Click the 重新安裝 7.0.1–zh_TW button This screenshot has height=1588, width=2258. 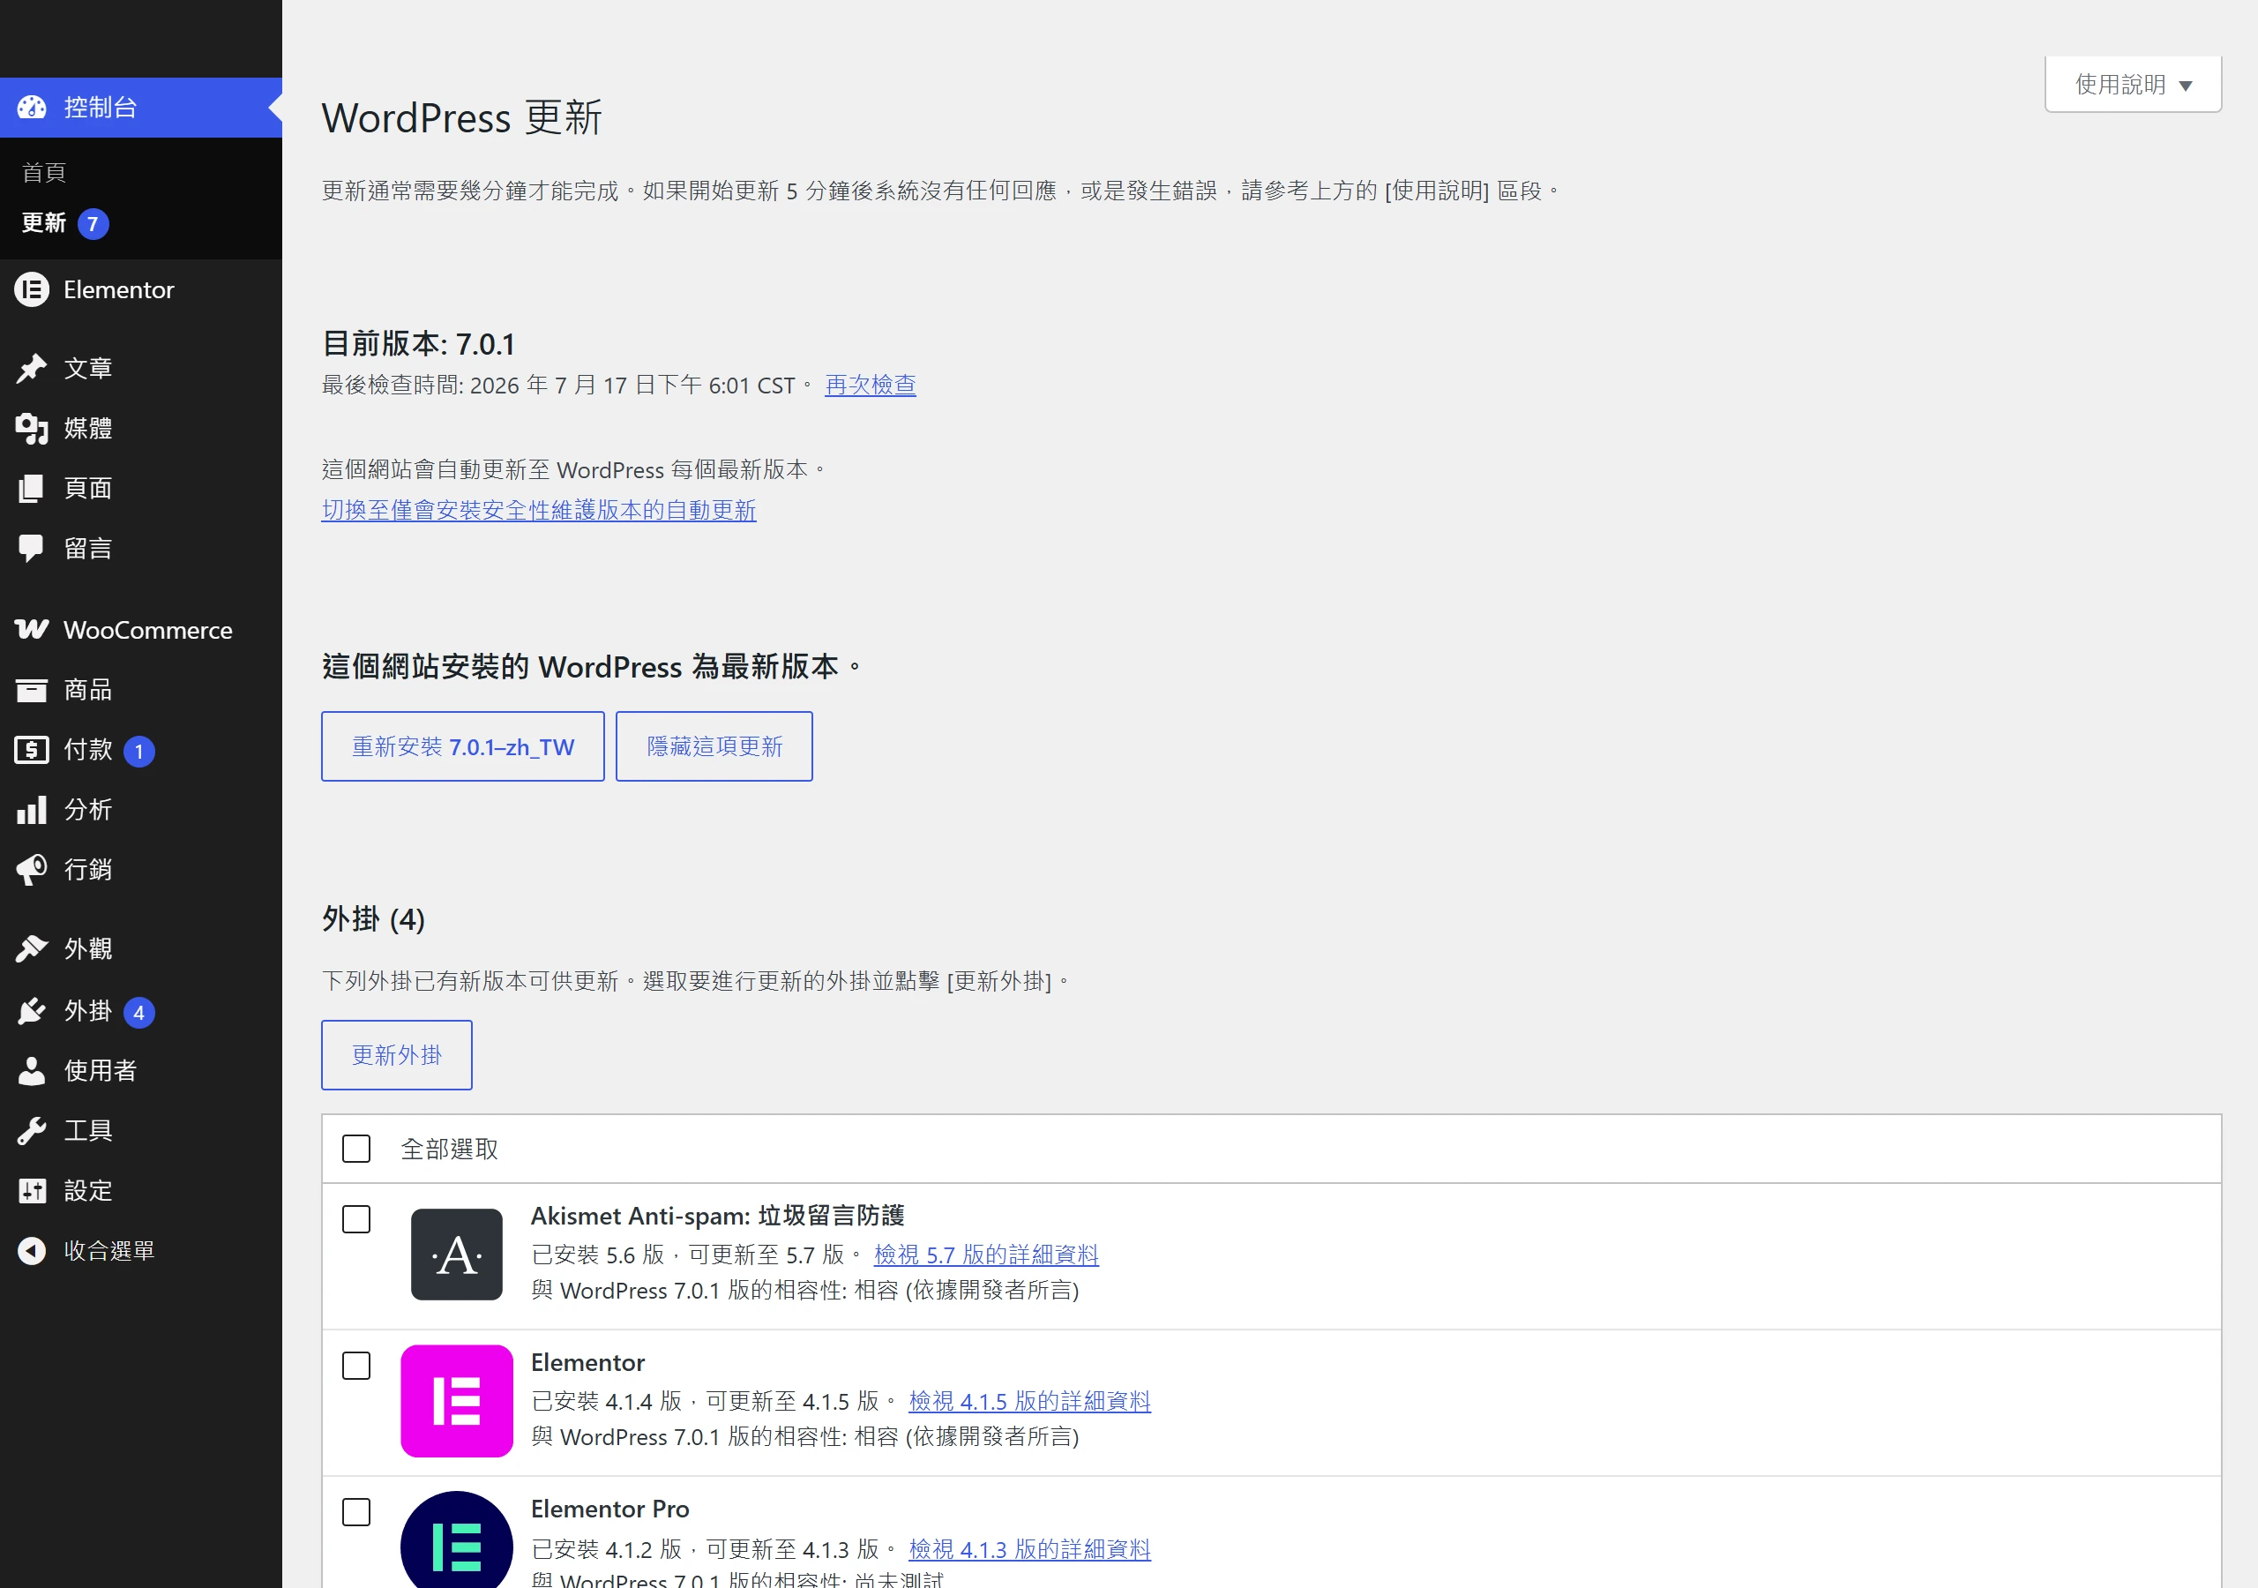coord(463,746)
